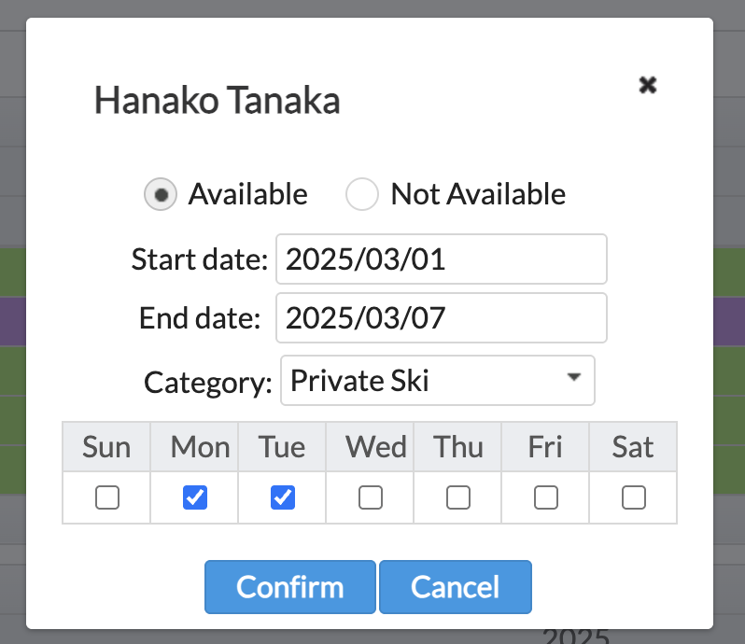Screen dimensions: 745x644
Task: Enable the Wednesday checkbox
Action: [x=371, y=498]
